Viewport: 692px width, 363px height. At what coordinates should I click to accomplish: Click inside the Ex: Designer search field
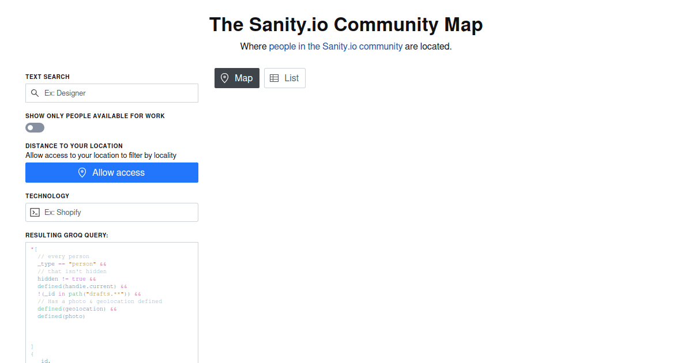tap(111, 93)
